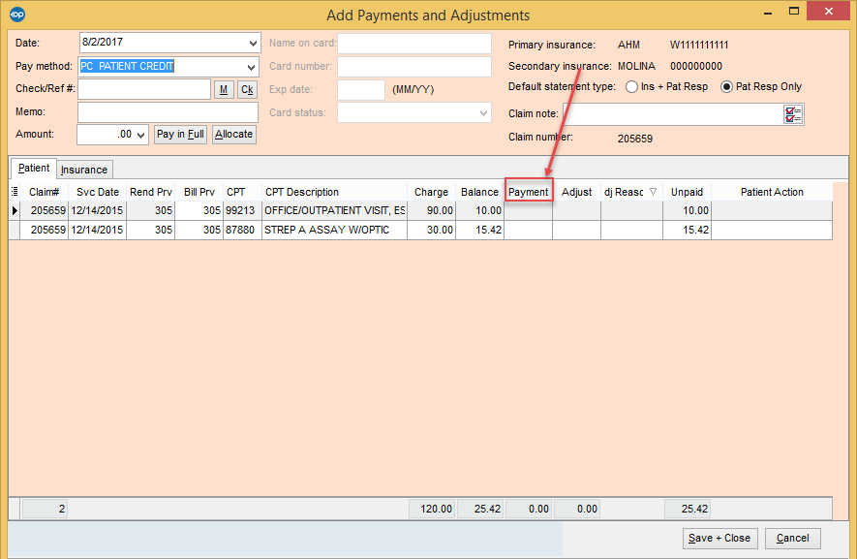Click the Balance column header
This screenshot has height=559, width=857.
click(479, 192)
